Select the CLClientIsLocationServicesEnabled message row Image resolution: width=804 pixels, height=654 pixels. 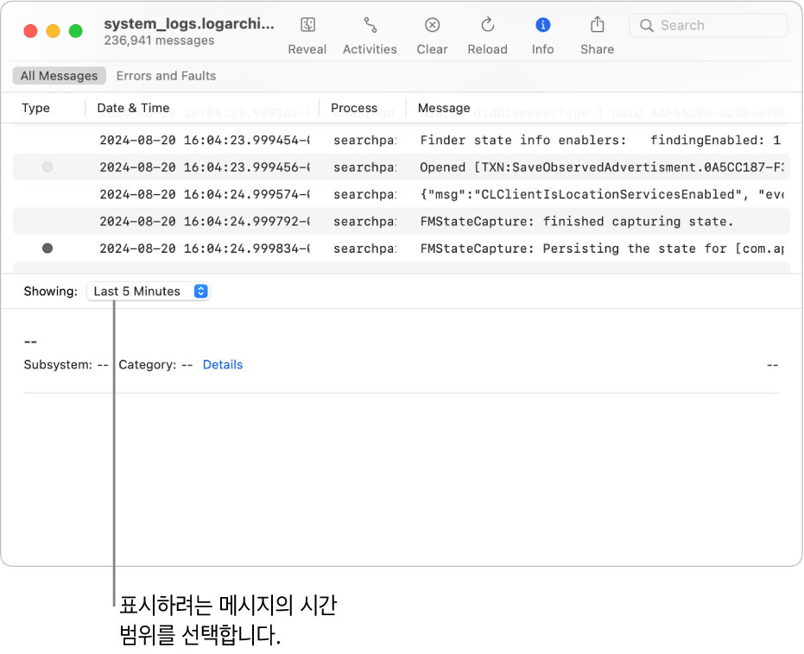[401, 195]
